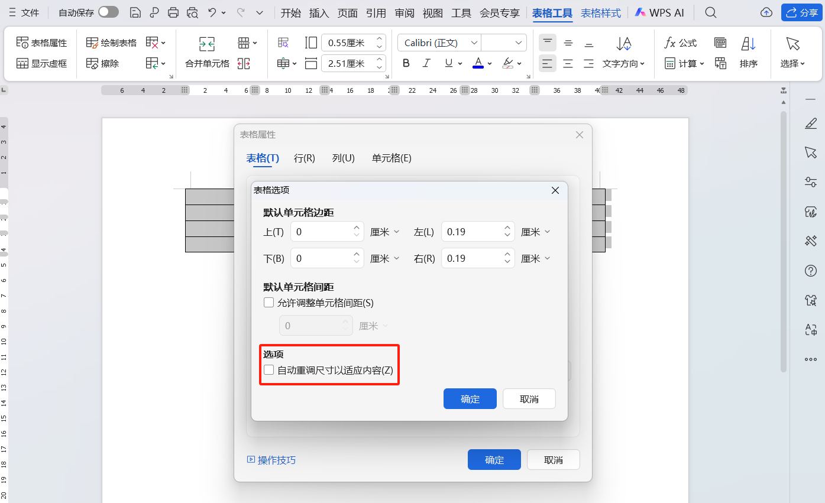Expand the 选择 dropdown menu
Screen dimensions: 825x503
791,63
